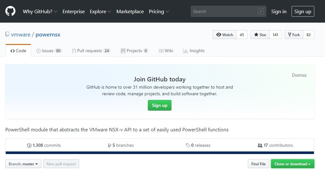Click the history icon next to 1,308 commits

click(29, 145)
